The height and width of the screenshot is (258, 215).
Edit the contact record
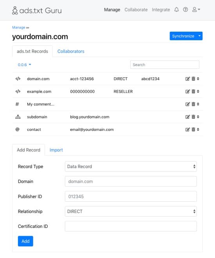point(188,129)
